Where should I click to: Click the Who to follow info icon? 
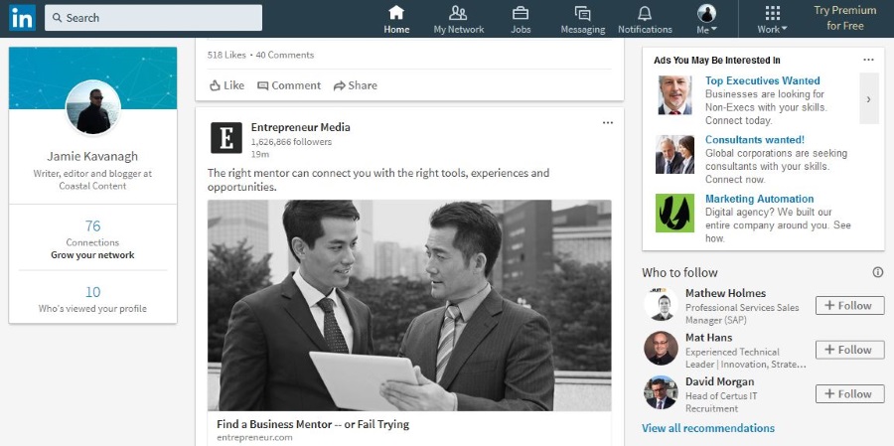coord(877,272)
